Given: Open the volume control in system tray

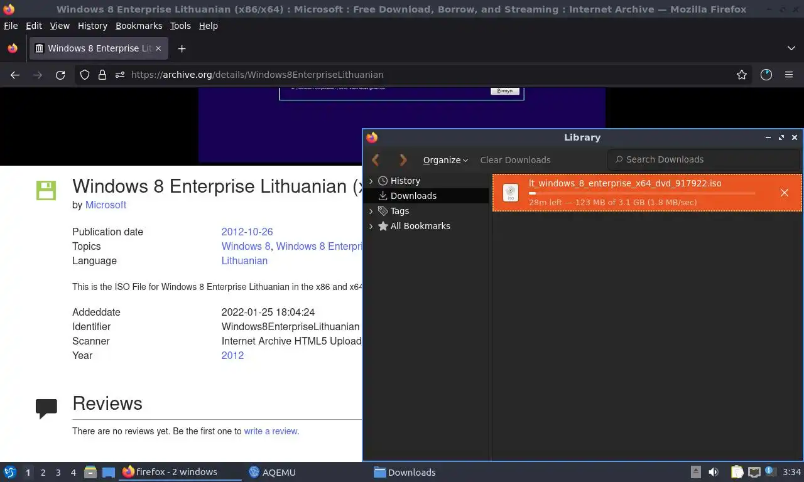Looking at the screenshot, I should point(714,472).
